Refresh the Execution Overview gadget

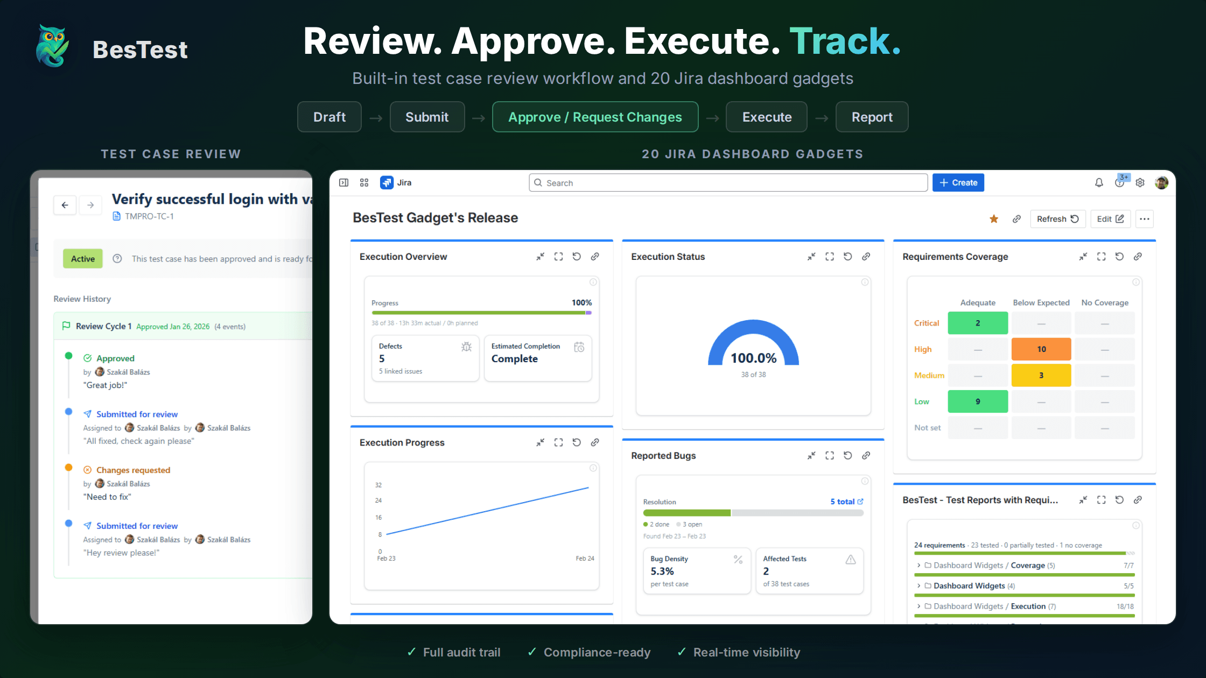[577, 257]
